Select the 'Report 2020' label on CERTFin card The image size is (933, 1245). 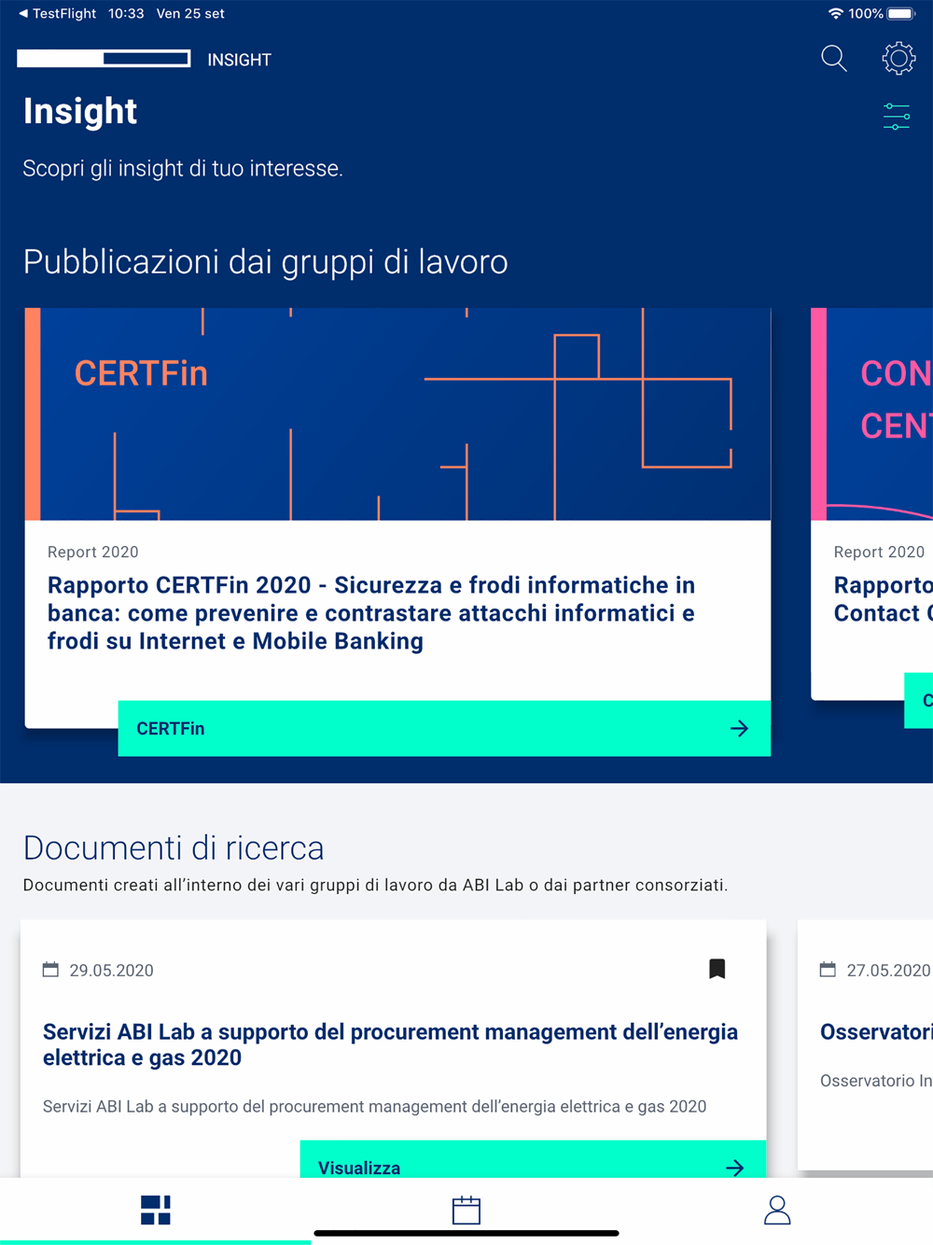pyautogui.click(x=93, y=552)
